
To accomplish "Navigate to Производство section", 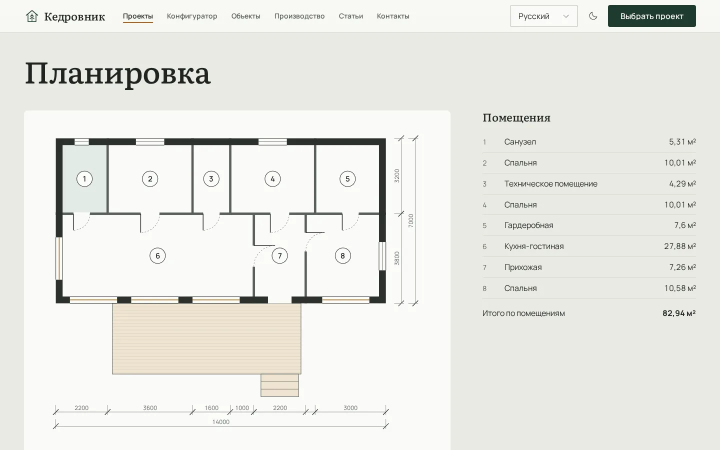I will [x=299, y=16].
